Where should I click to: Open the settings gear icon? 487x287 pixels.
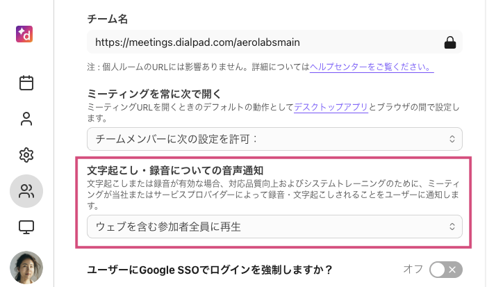point(26,154)
